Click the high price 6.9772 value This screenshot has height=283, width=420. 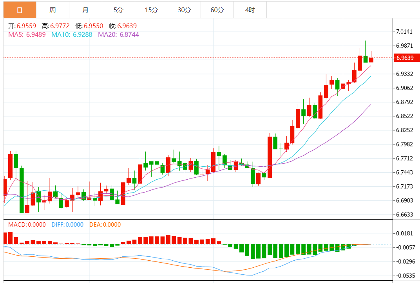coord(60,26)
